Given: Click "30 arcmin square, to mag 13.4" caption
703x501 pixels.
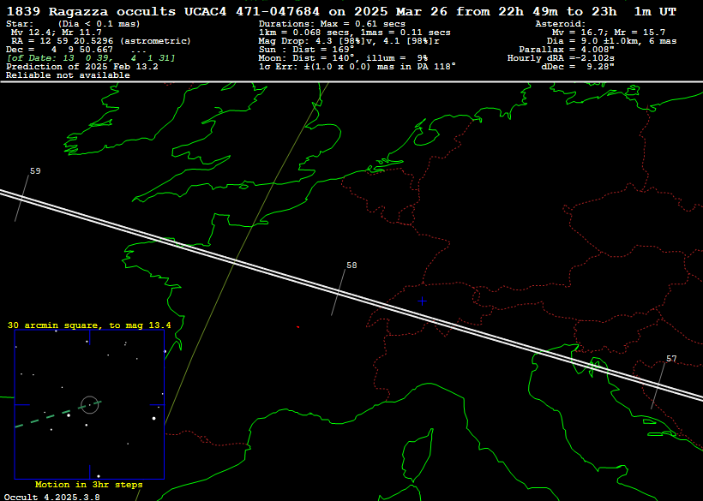Looking at the screenshot, I should [x=89, y=325].
